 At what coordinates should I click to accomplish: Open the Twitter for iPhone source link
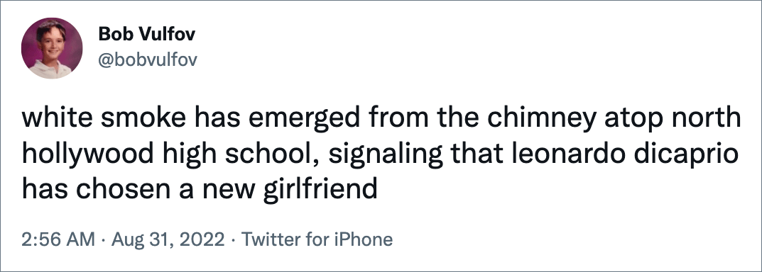click(317, 239)
